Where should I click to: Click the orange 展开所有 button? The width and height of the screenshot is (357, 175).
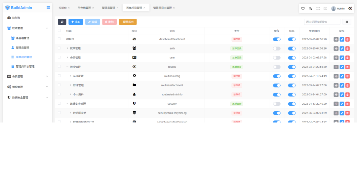tap(128, 22)
